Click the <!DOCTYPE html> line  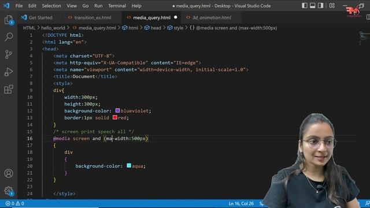pyautogui.click(x=63, y=35)
